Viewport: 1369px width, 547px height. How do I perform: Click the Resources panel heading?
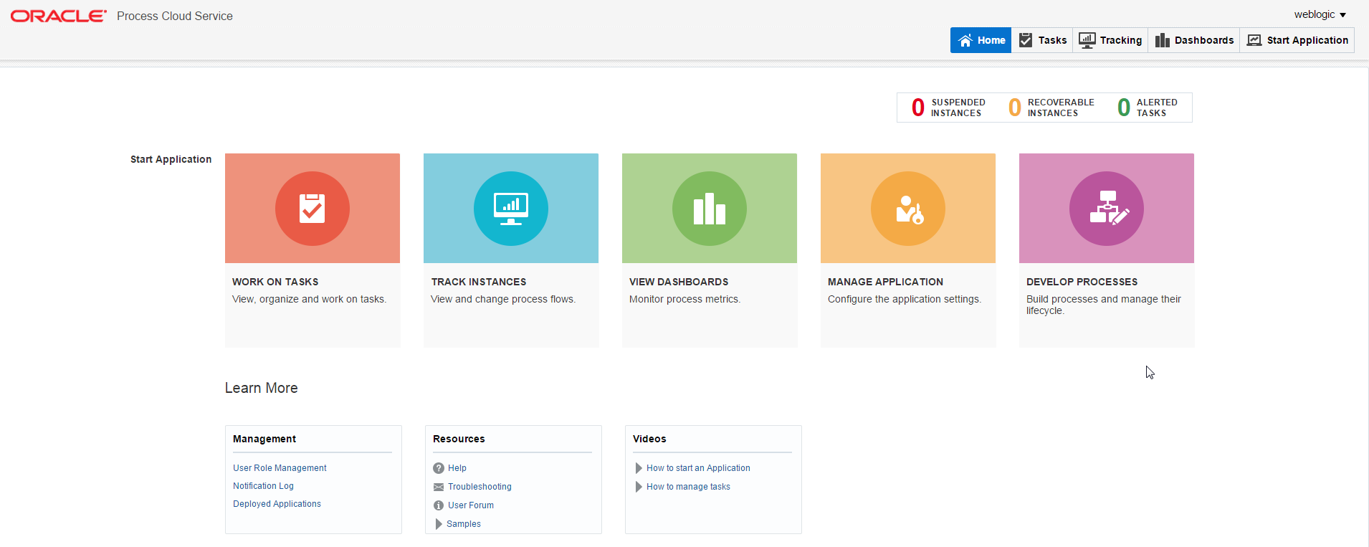pos(459,439)
